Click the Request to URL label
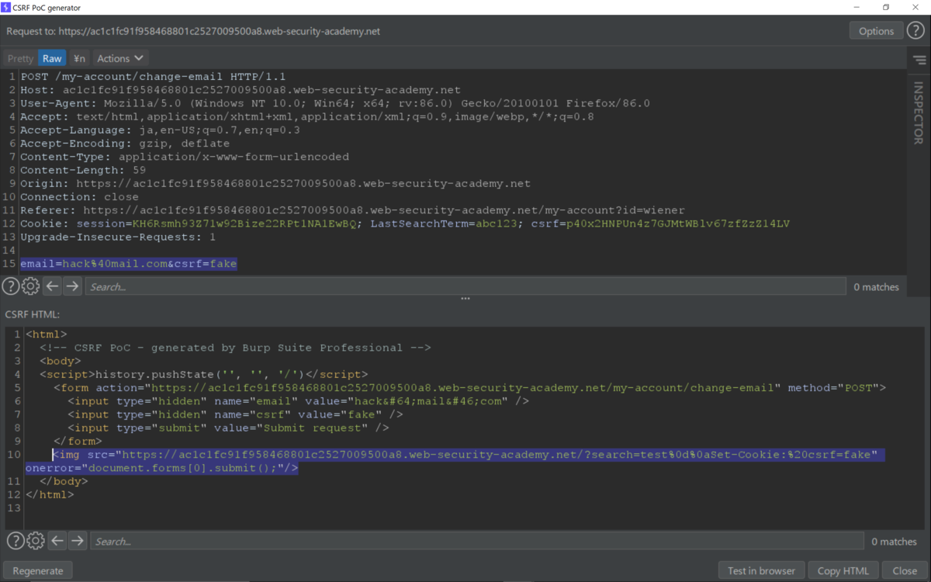 point(193,32)
